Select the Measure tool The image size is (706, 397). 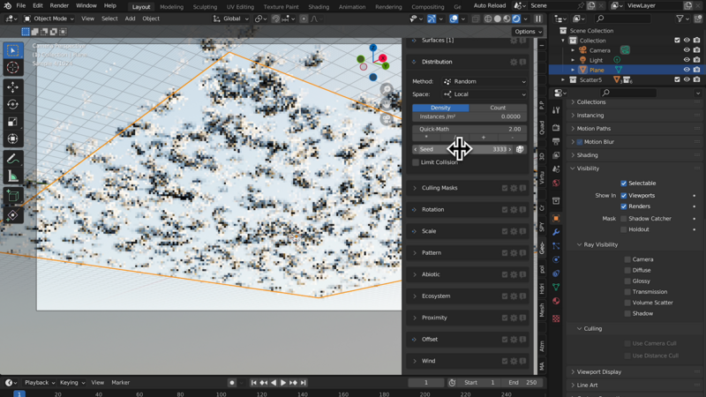[12, 176]
